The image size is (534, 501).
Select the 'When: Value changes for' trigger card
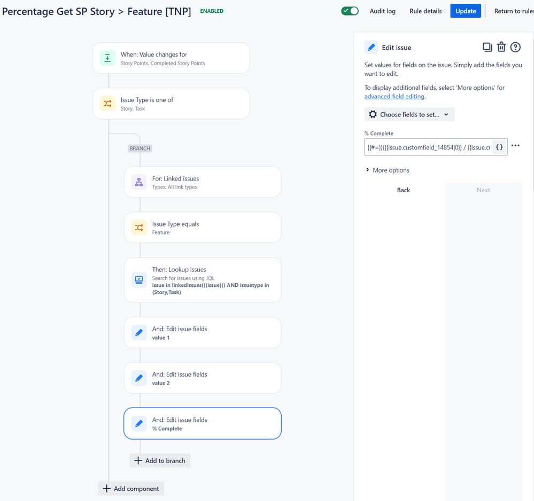171,58
